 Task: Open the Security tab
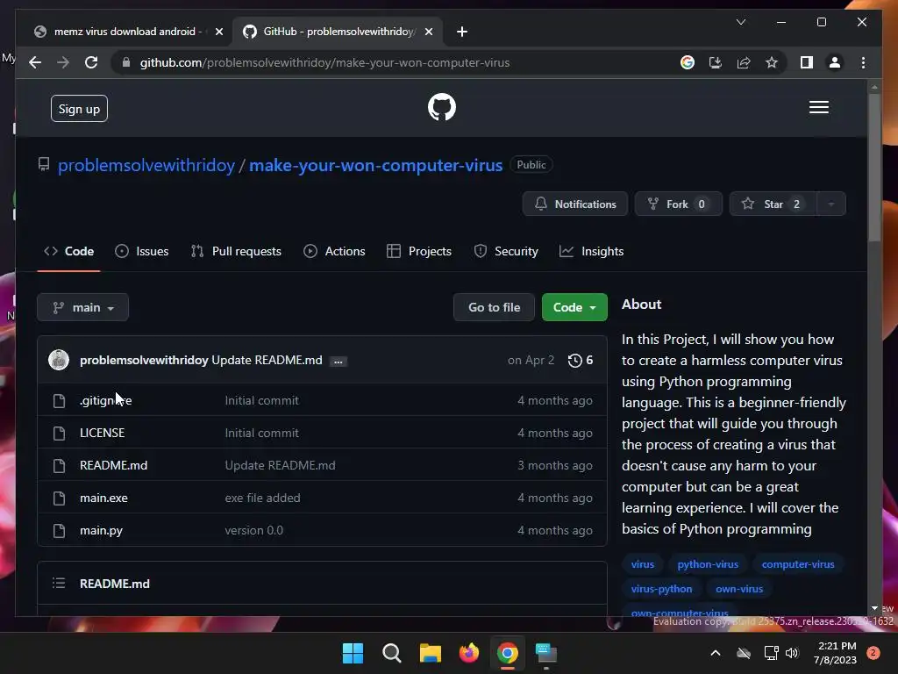(506, 251)
